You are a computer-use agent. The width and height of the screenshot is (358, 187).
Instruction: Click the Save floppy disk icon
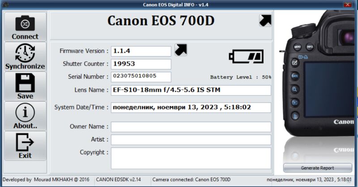[25, 86]
